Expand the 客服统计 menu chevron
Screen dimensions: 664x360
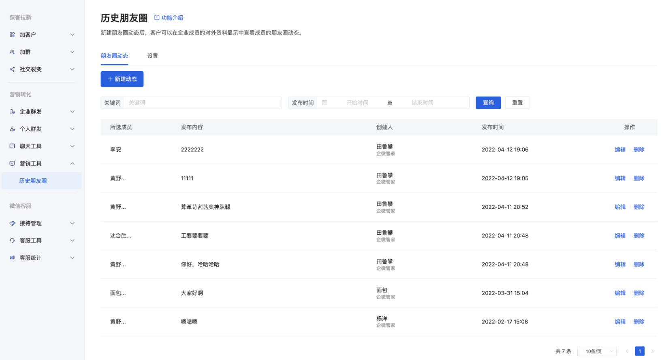(73, 258)
